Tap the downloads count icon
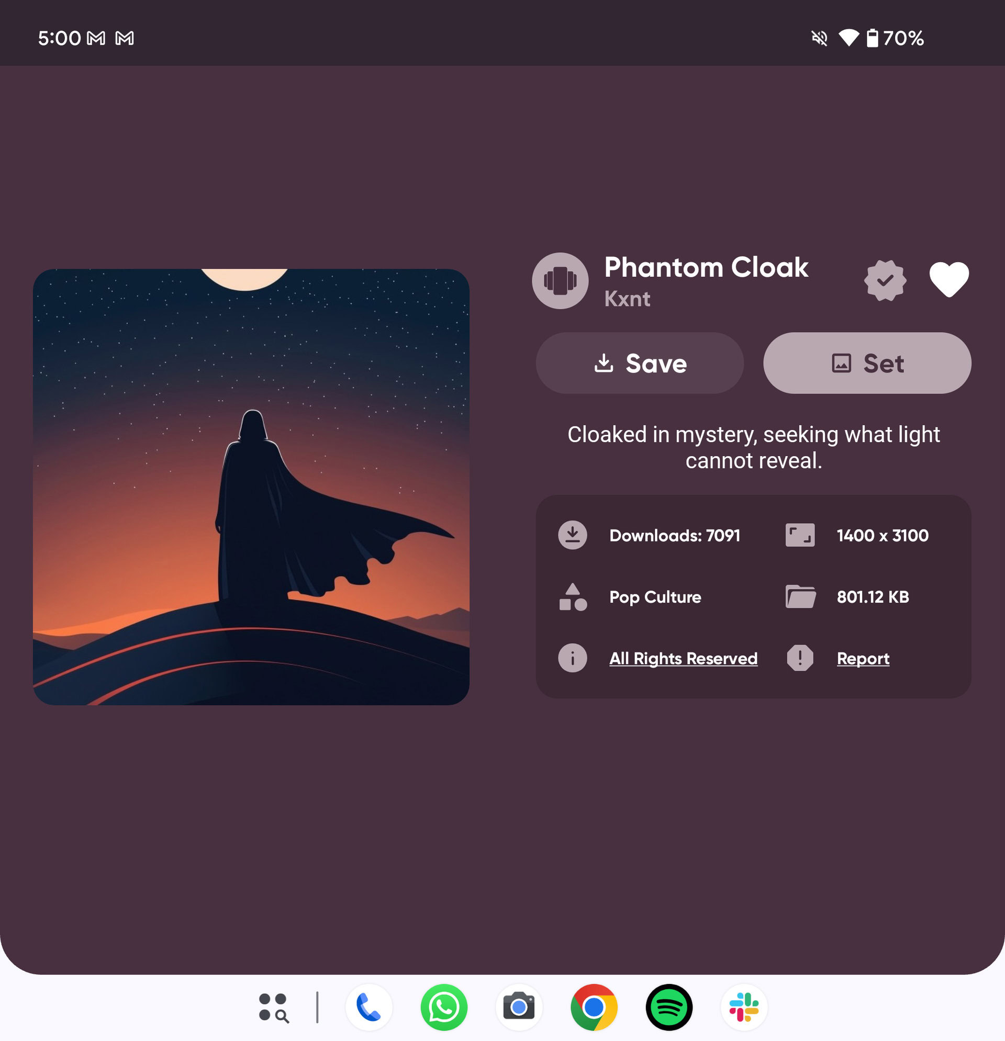Viewport: 1005px width, 1041px height. click(x=571, y=535)
